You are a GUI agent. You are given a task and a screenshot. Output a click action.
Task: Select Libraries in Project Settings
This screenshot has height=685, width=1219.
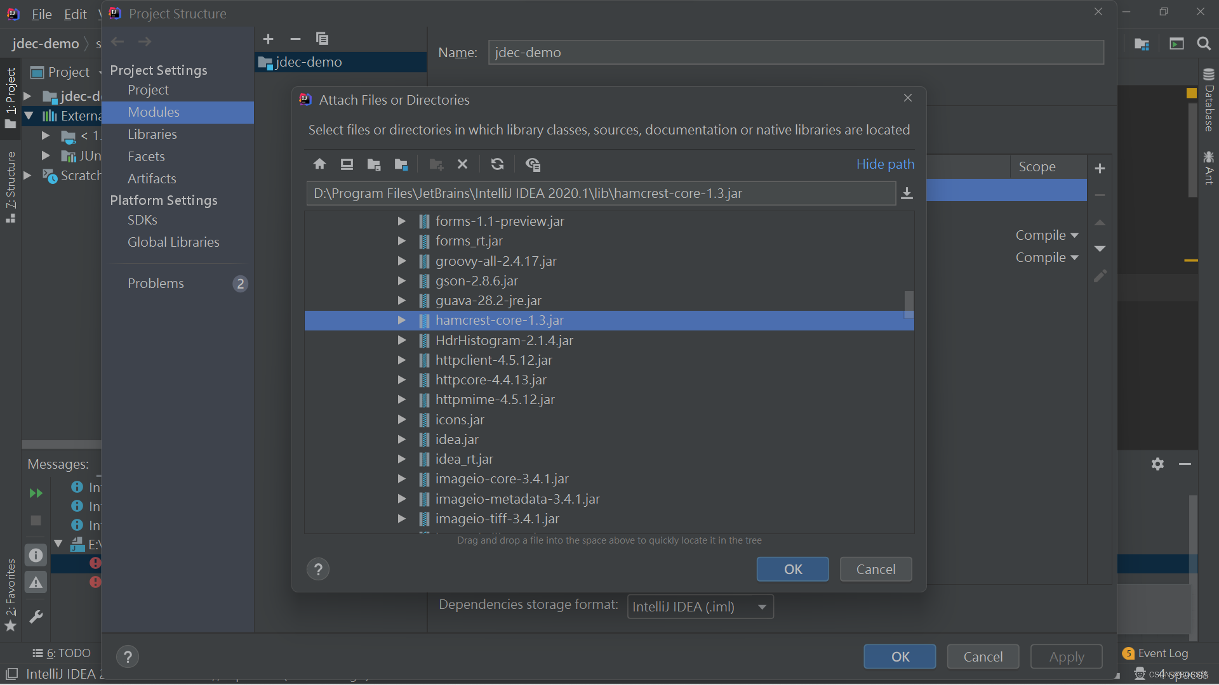coord(152,134)
